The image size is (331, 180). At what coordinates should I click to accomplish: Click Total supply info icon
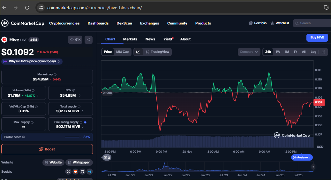coord(79,107)
